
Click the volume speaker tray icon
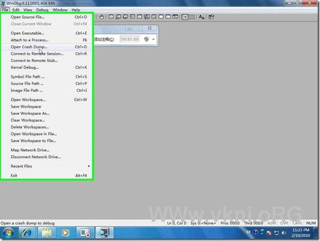(284, 233)
